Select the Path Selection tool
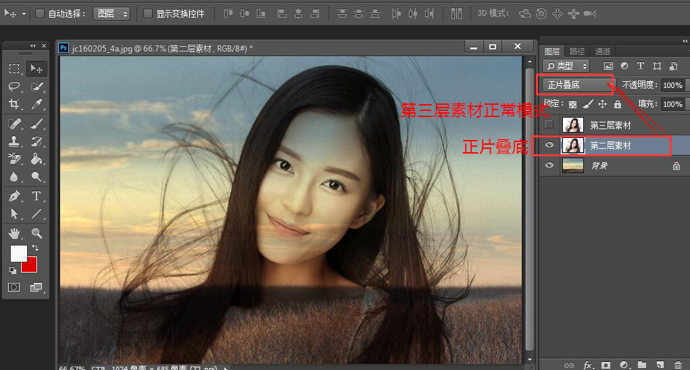 [x=14, y=214]
